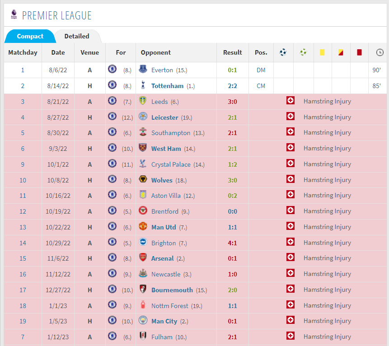Click the 90' minutes value
The image size is (389, 346).
(377, 70)
